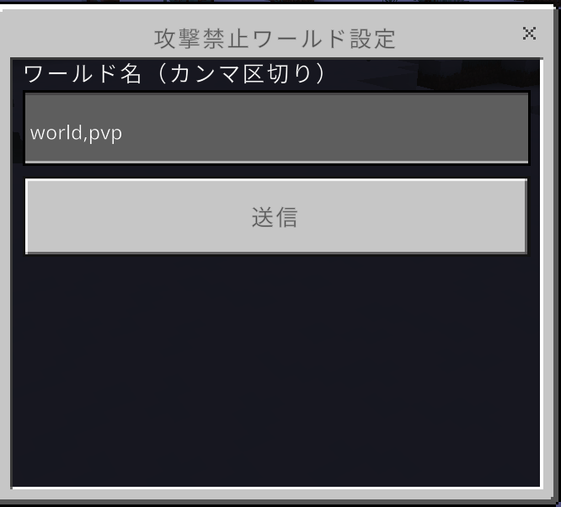Submit the form with 送信 button
Viewport: 561px width, 507px height.
coord(275,216)
